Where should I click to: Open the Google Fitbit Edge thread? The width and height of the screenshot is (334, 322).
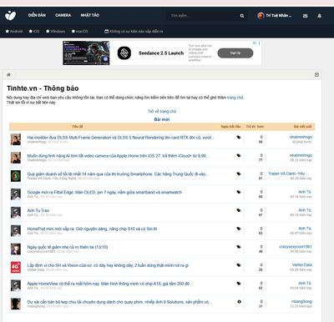pyautogui.click(x=104, y=192)
